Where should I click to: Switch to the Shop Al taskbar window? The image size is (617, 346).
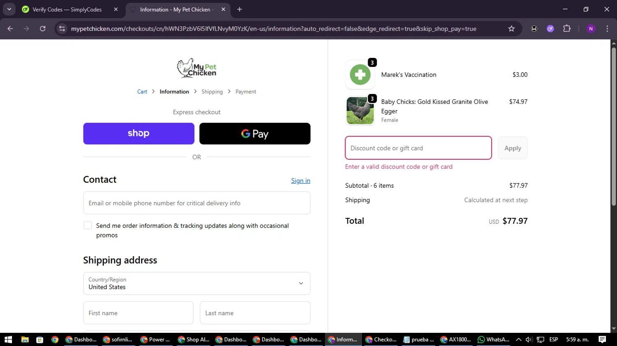tap(193, 339)
